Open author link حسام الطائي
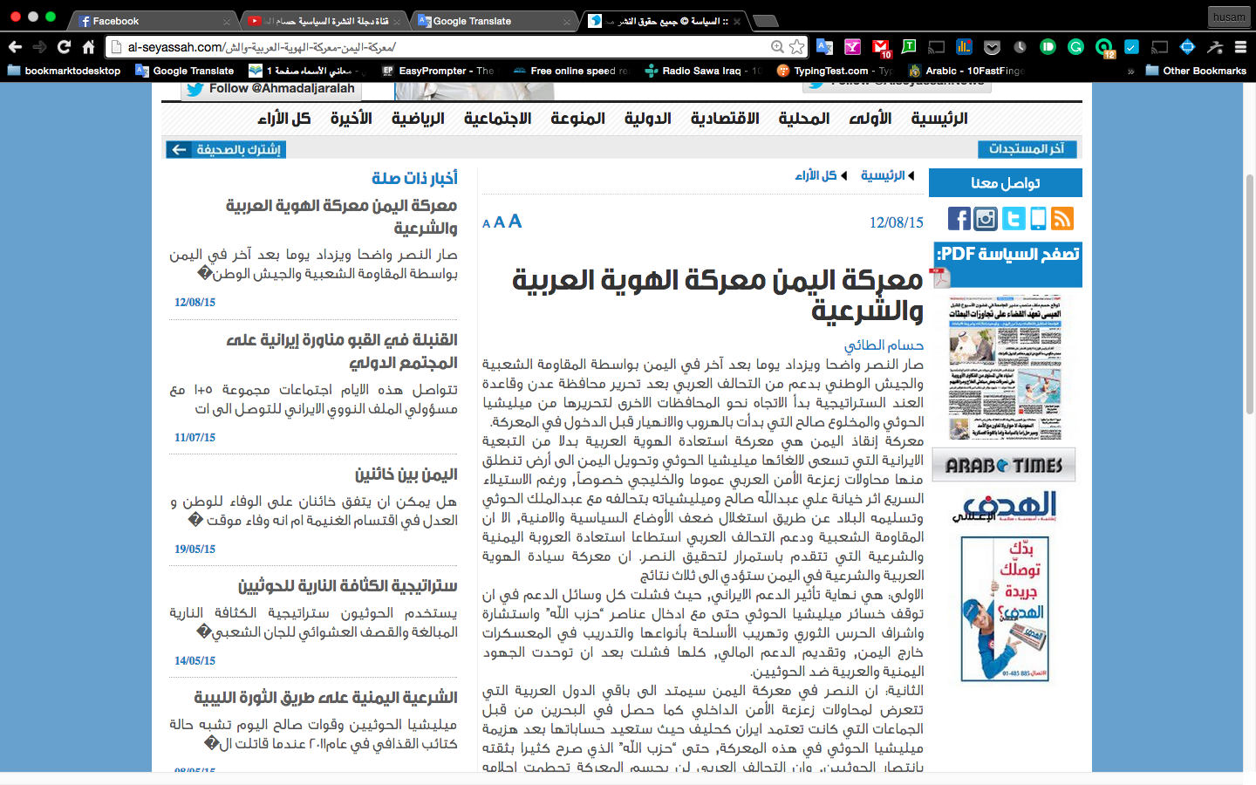Screen dimensions: 1256x785 (x=884, y=345)
